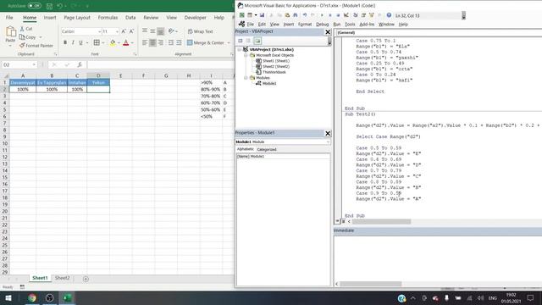Screen dimensions: 542x305
Task: Click the Break pause icon in VBA toolbar
Action: [x=330, y=15]
